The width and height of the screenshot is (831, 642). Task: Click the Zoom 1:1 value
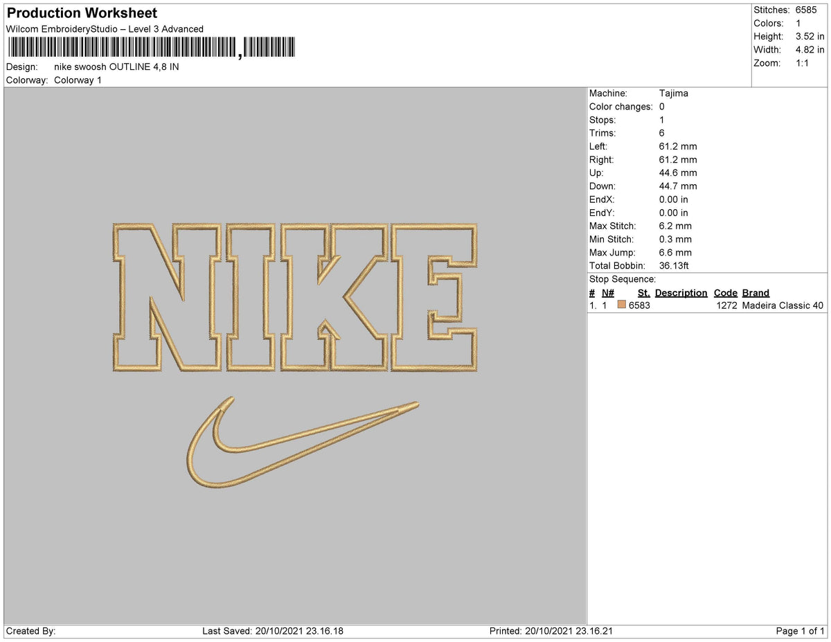coord(803,63)
